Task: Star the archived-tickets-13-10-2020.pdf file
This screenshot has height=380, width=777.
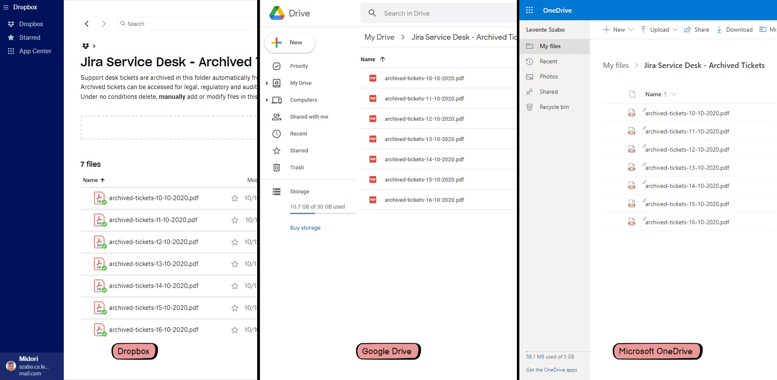Action: [x=235, y=264]
